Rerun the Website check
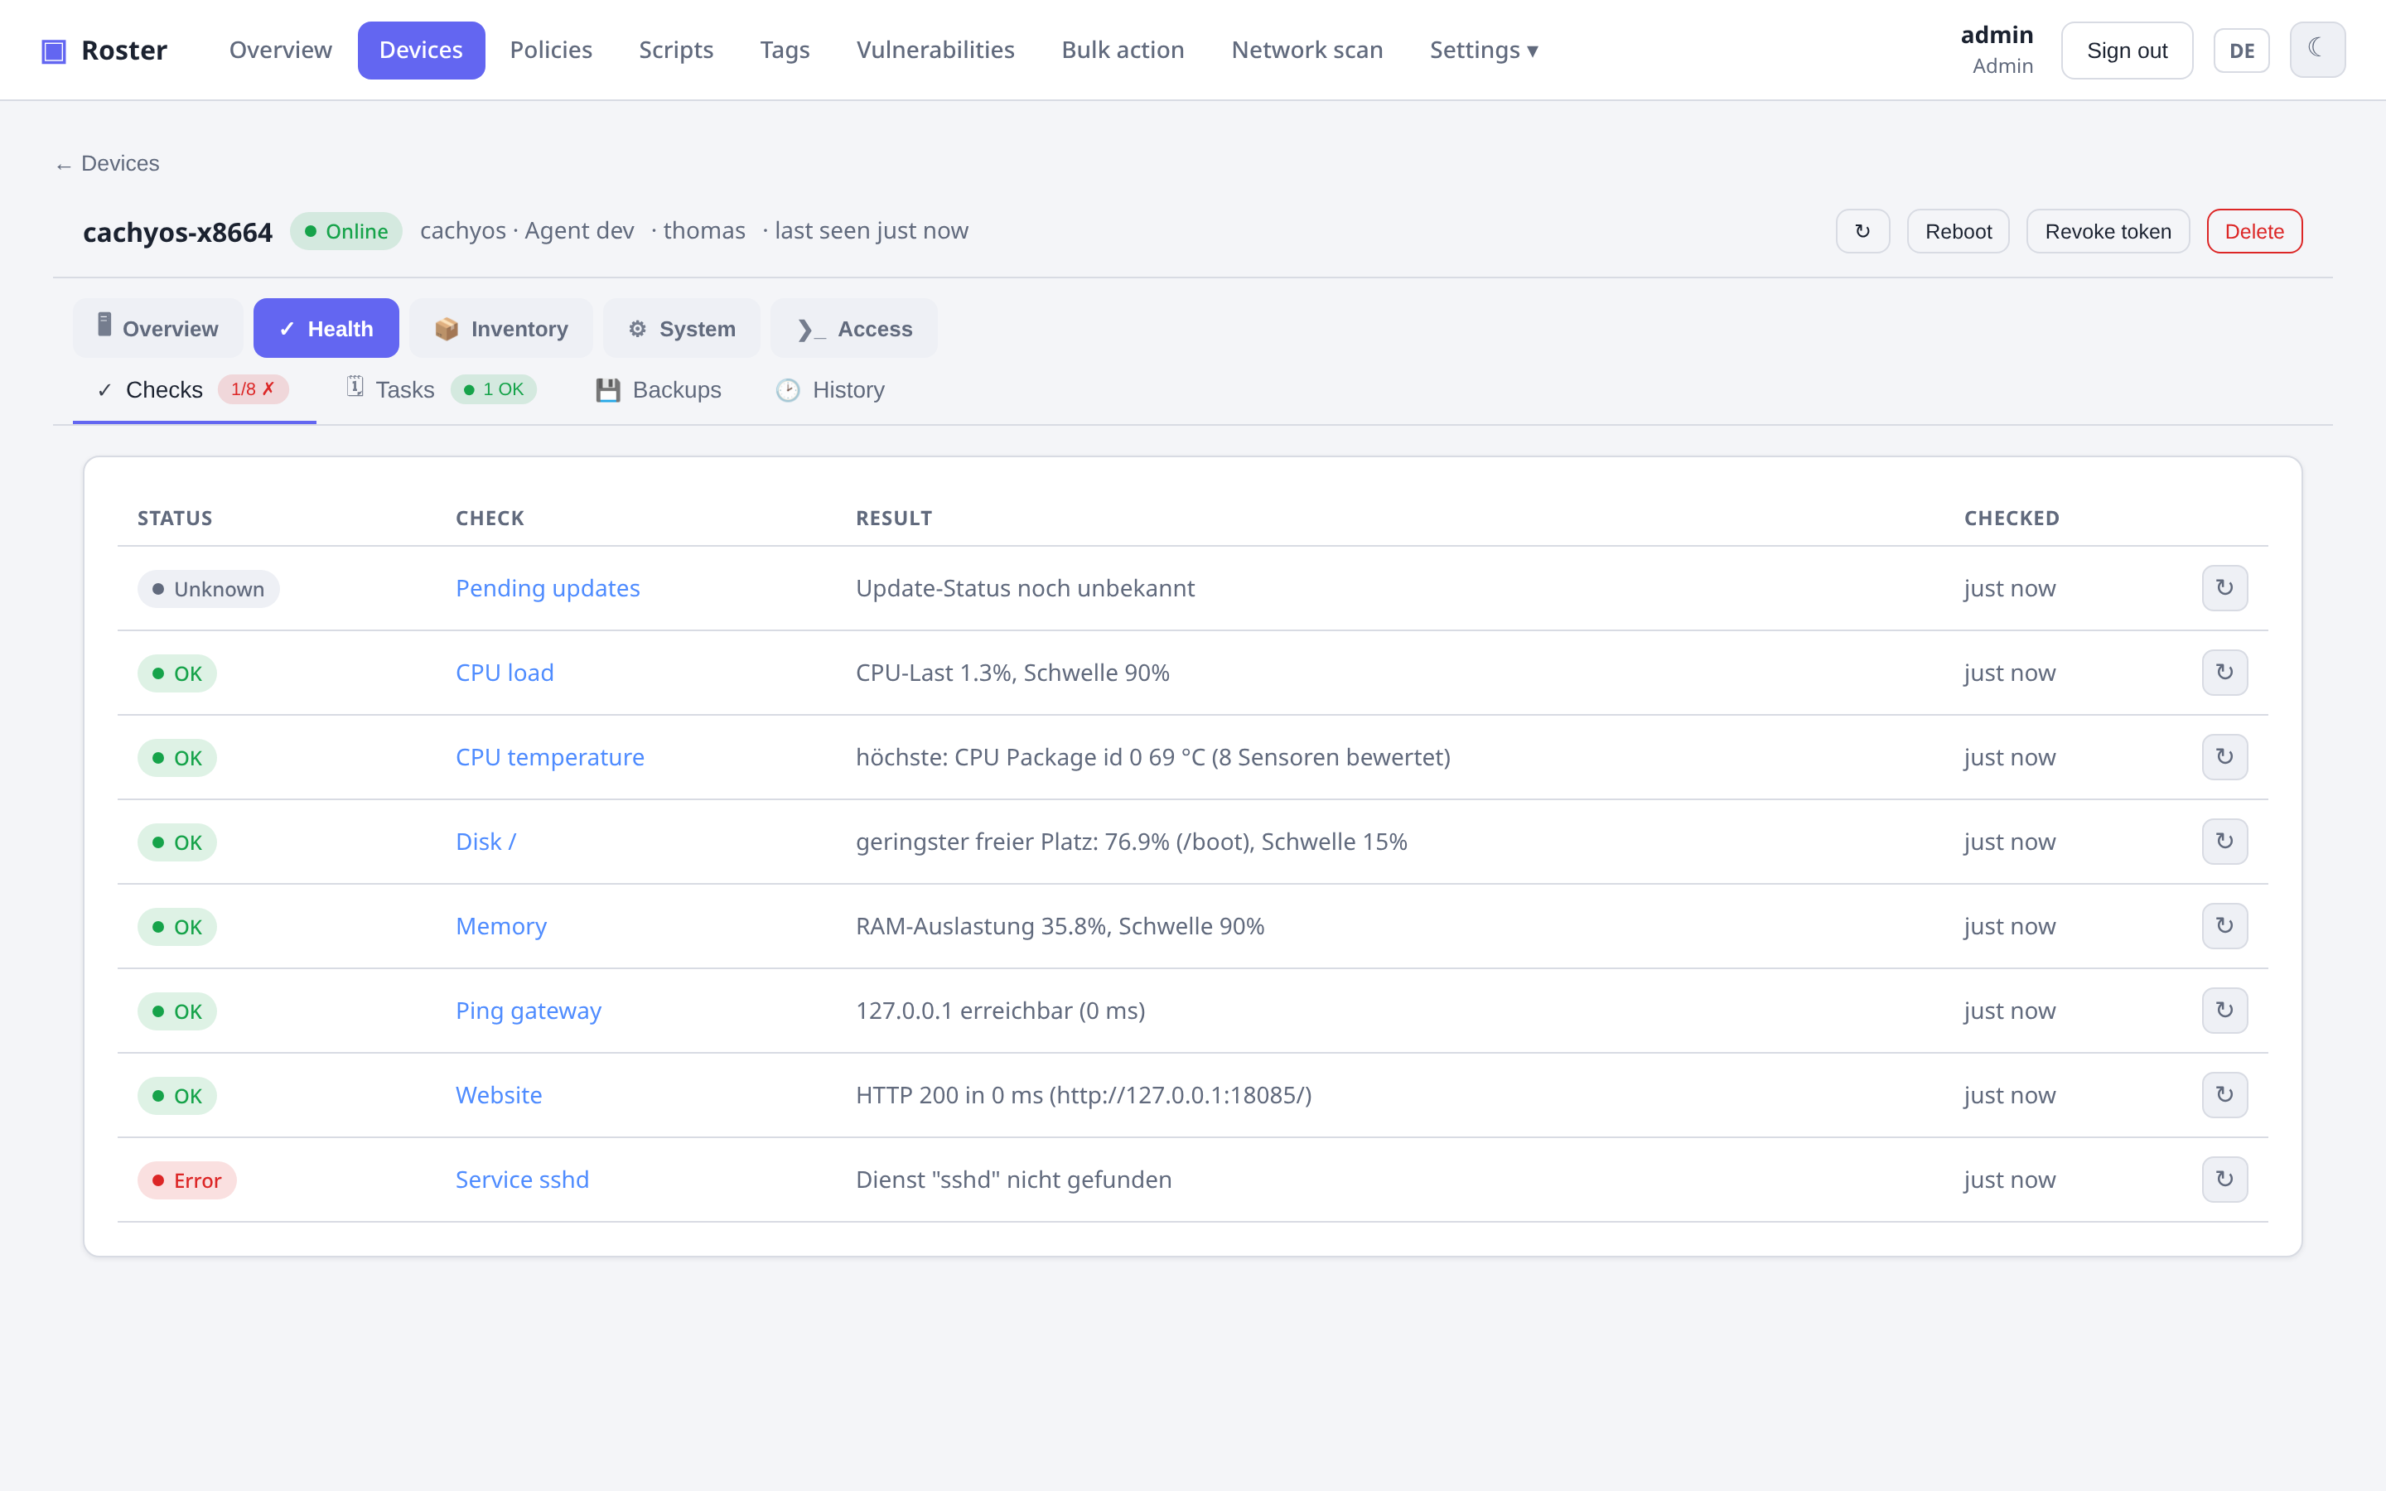 [2224, 1094]
